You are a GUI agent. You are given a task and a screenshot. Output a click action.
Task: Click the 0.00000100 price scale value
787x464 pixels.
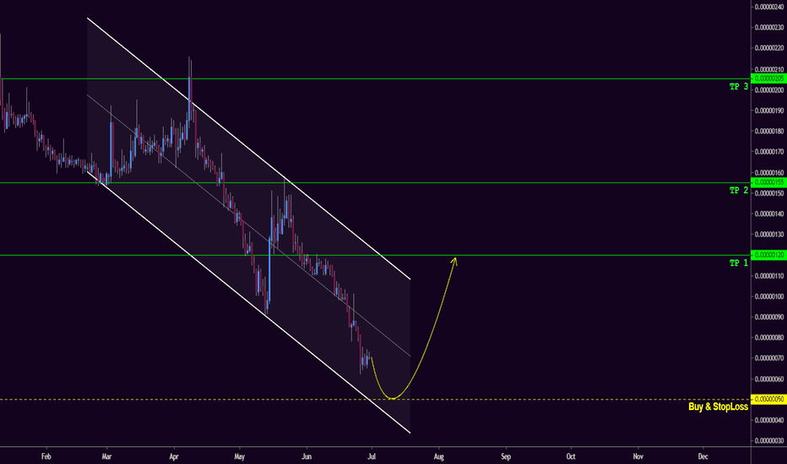coord(769,296)
